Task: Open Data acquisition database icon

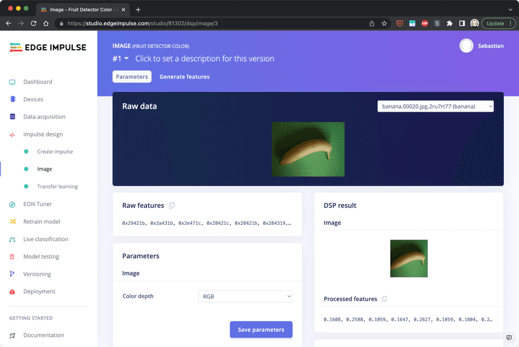Action: coord(12,117)
